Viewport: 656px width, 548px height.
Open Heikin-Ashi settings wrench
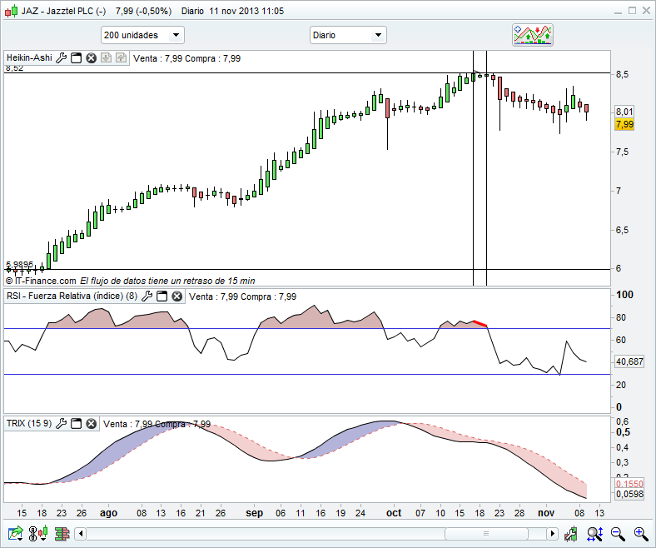pyautogui.click(x=61, y=58)
